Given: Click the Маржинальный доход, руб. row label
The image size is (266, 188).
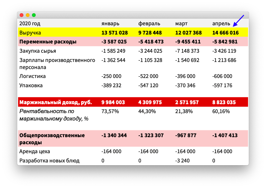Looking at the screenshot, I should click(x=55, y=102).
